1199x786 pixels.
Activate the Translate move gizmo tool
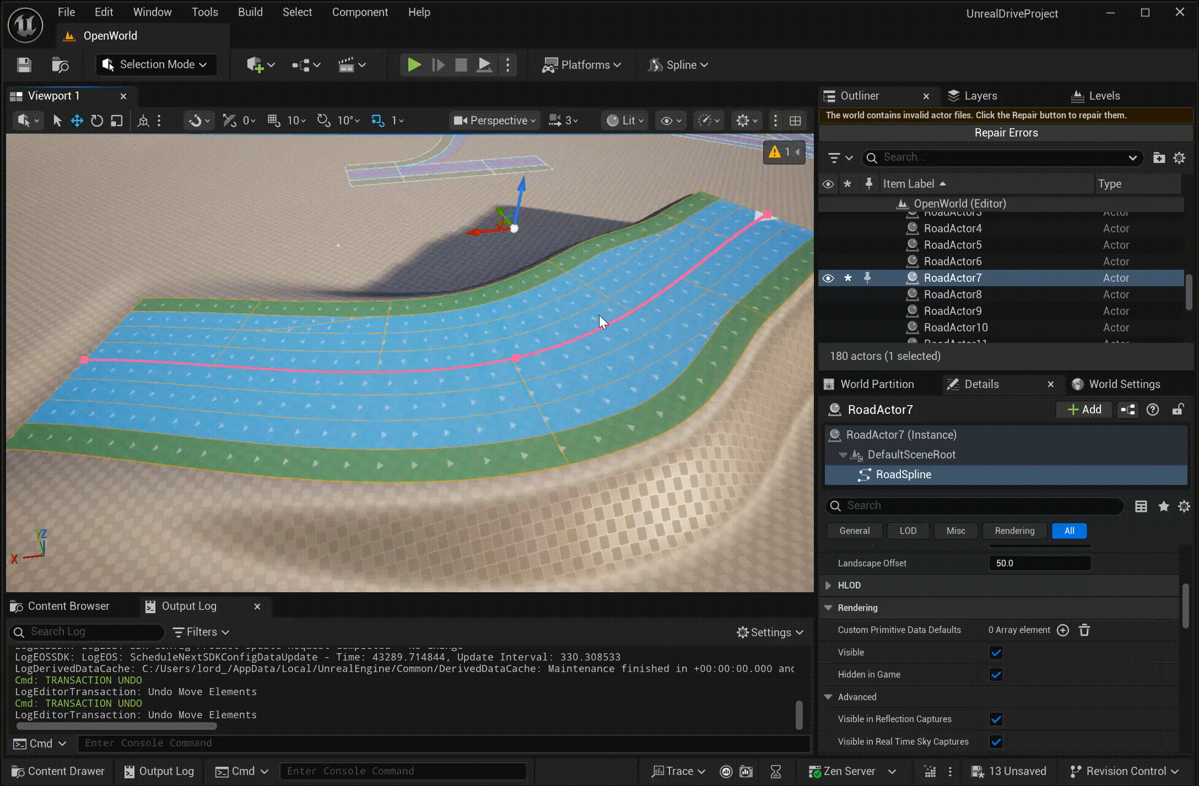point(77,121)
